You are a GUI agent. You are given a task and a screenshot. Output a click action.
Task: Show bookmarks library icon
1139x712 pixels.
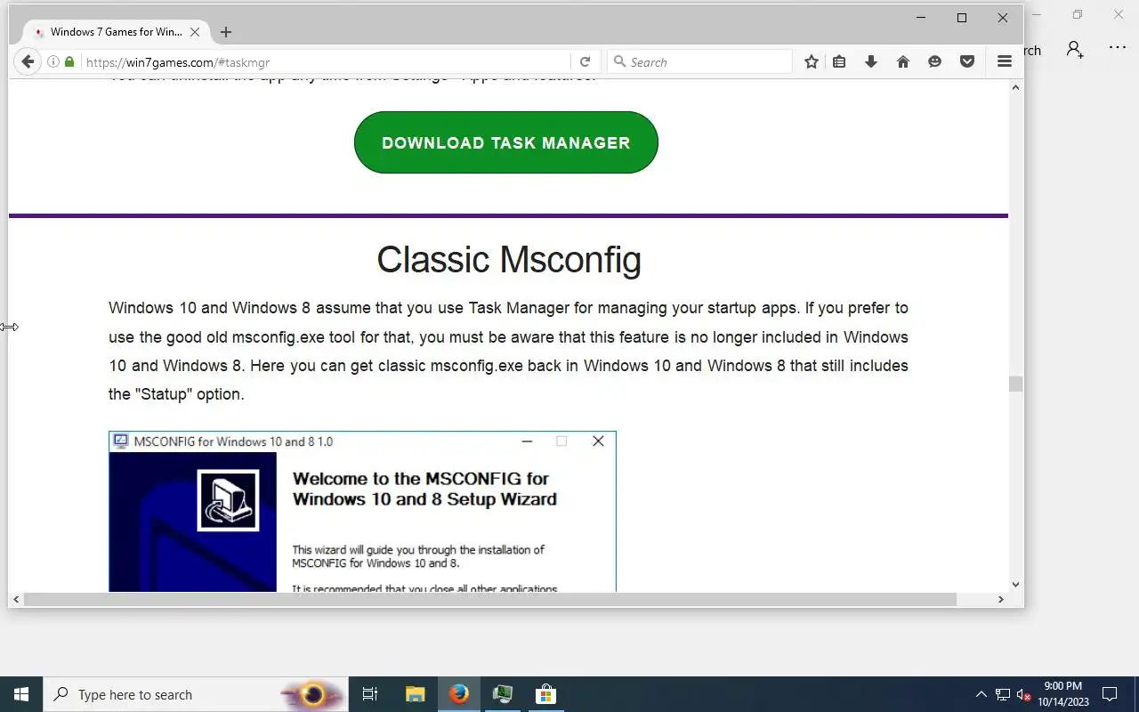tap(839, 61)
